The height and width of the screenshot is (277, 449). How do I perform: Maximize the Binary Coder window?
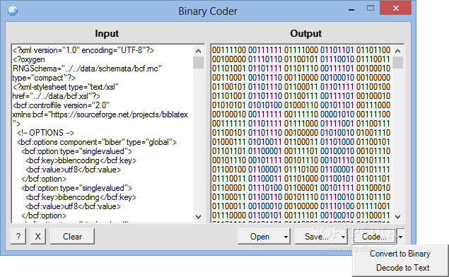[x=371, y=8]
